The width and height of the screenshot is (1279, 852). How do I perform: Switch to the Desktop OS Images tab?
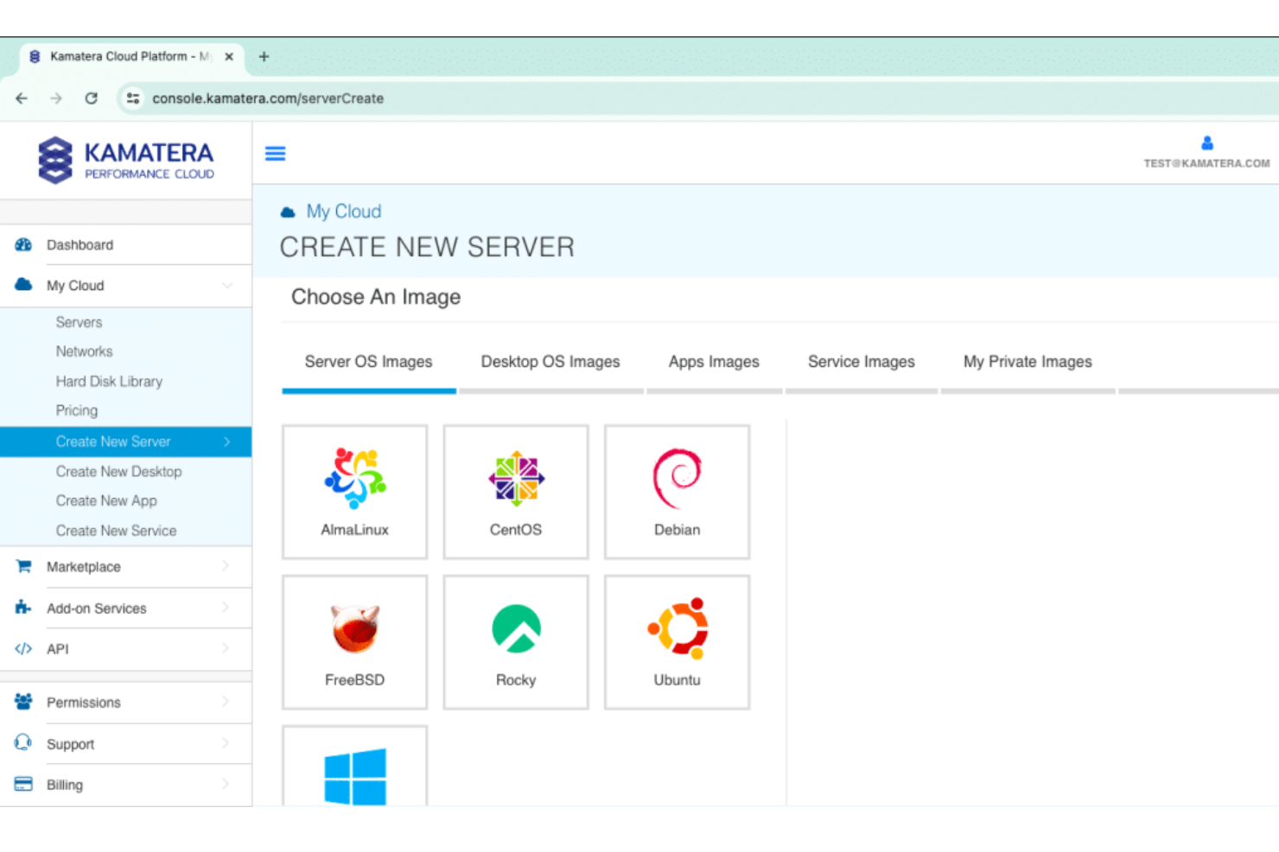[x=550, y=362]
